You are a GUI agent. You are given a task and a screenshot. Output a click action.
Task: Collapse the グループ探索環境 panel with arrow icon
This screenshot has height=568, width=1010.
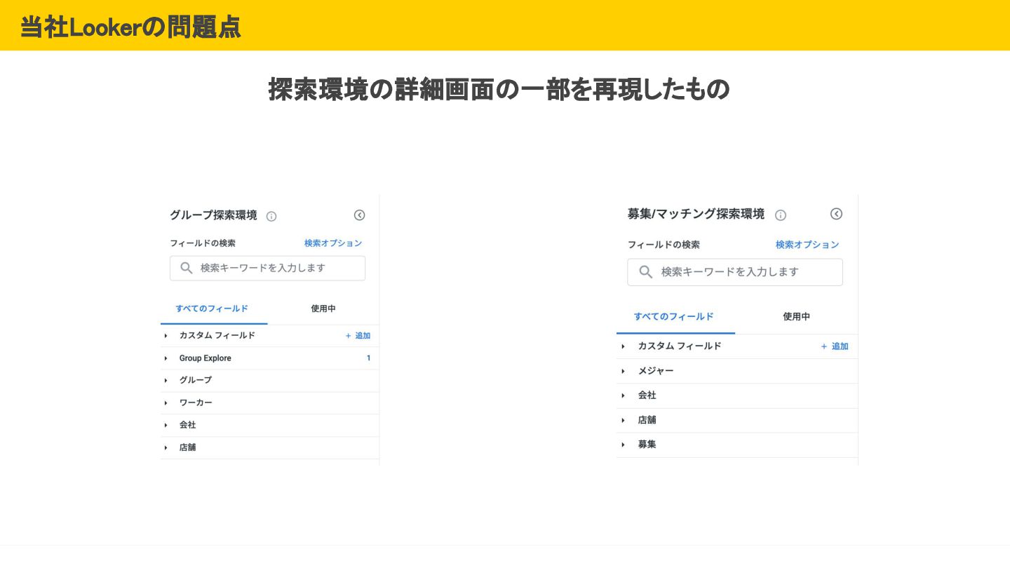click(x=359, y=215)
